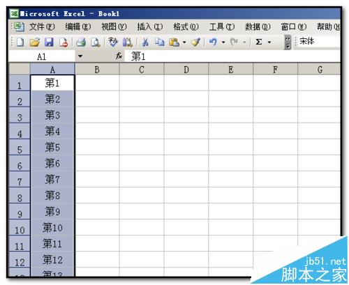Image resolution: width=349 pixels, height=285 pixels.
Task: Cut the selection with the scissors icon
Action: coord(145,43)
